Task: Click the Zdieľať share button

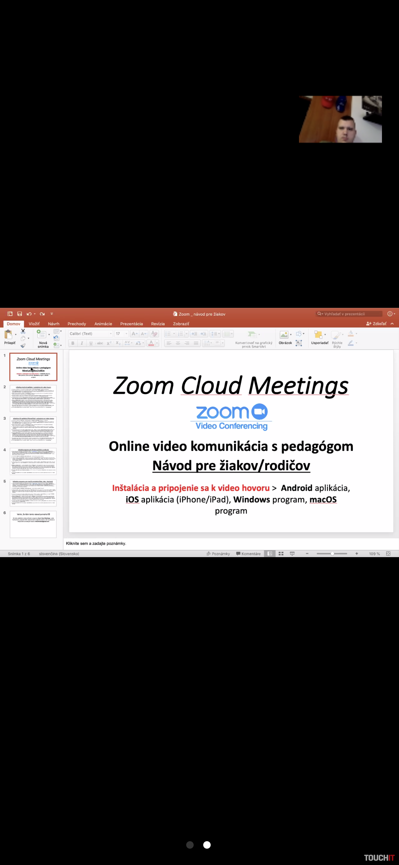Action: click(x=376, y=323)
